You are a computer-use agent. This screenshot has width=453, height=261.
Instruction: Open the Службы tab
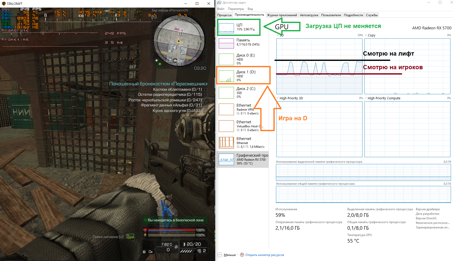(x=372, y=15)
